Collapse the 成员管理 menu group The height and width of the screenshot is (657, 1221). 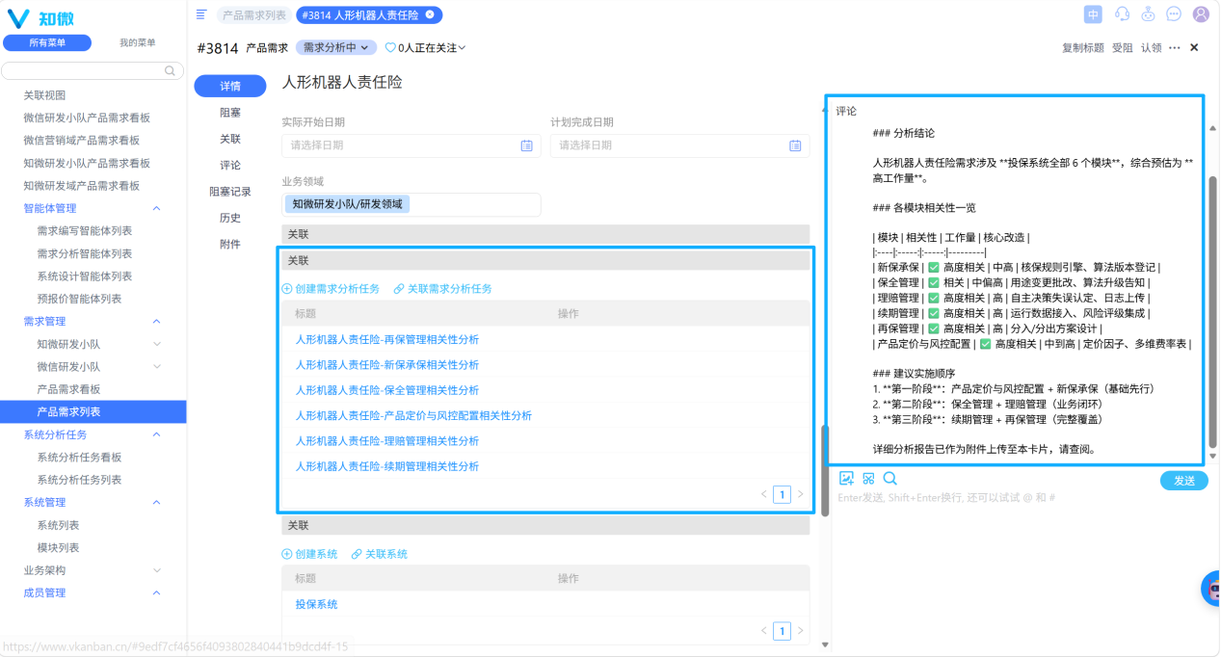[x=157, y=592]
